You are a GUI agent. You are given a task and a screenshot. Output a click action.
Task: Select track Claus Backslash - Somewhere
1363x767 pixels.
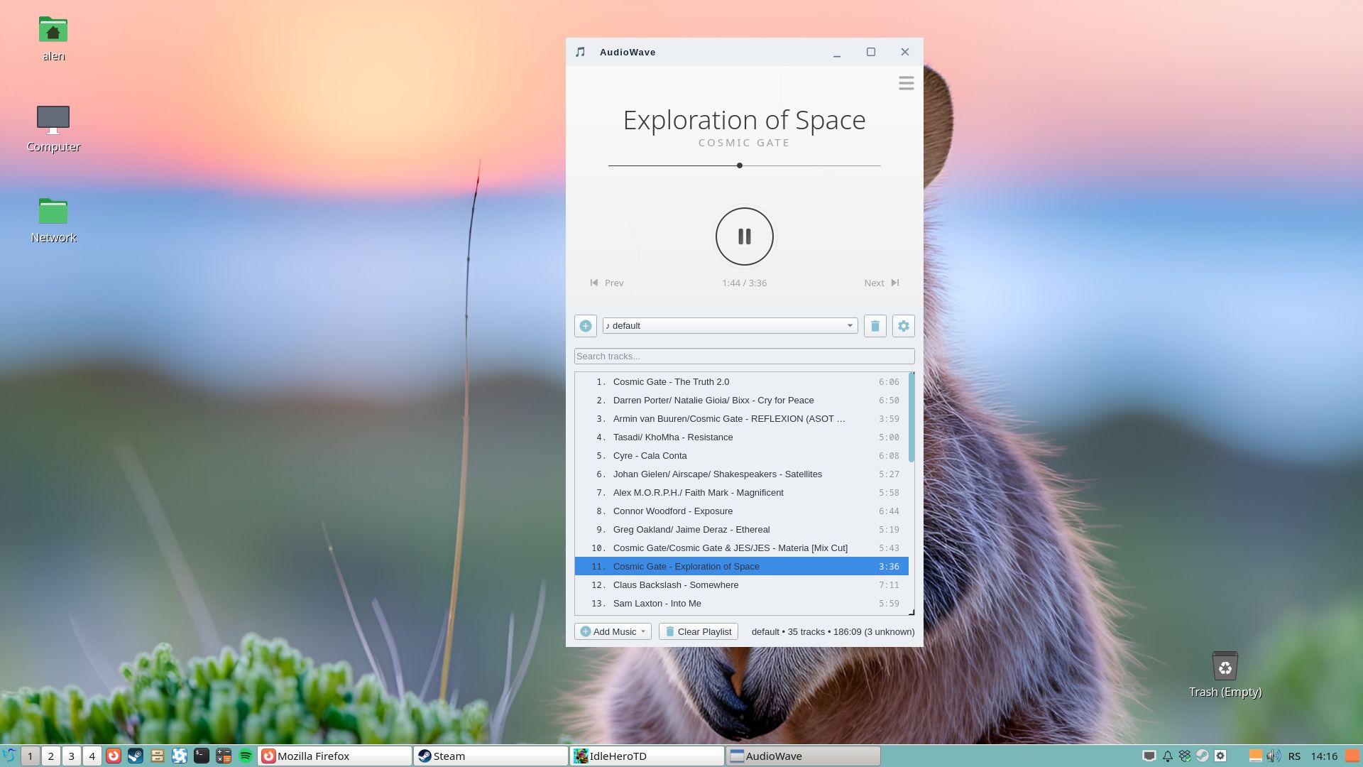pos(676,585)
